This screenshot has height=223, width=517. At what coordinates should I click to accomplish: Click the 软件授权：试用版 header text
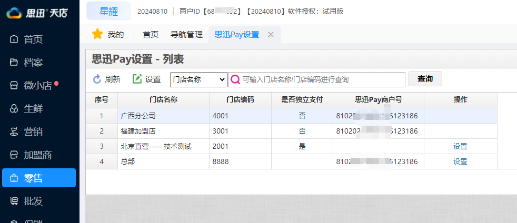coord(315,11)
